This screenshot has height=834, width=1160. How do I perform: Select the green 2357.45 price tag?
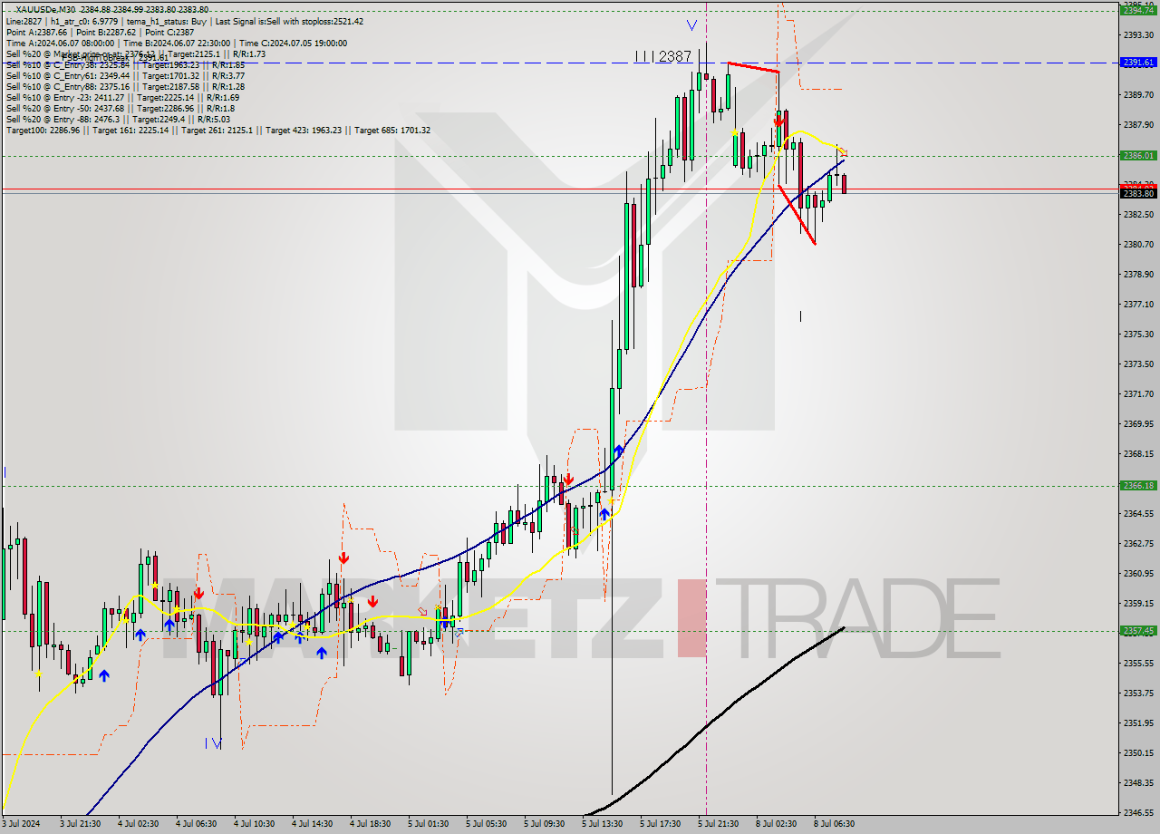pos(1138,631)
